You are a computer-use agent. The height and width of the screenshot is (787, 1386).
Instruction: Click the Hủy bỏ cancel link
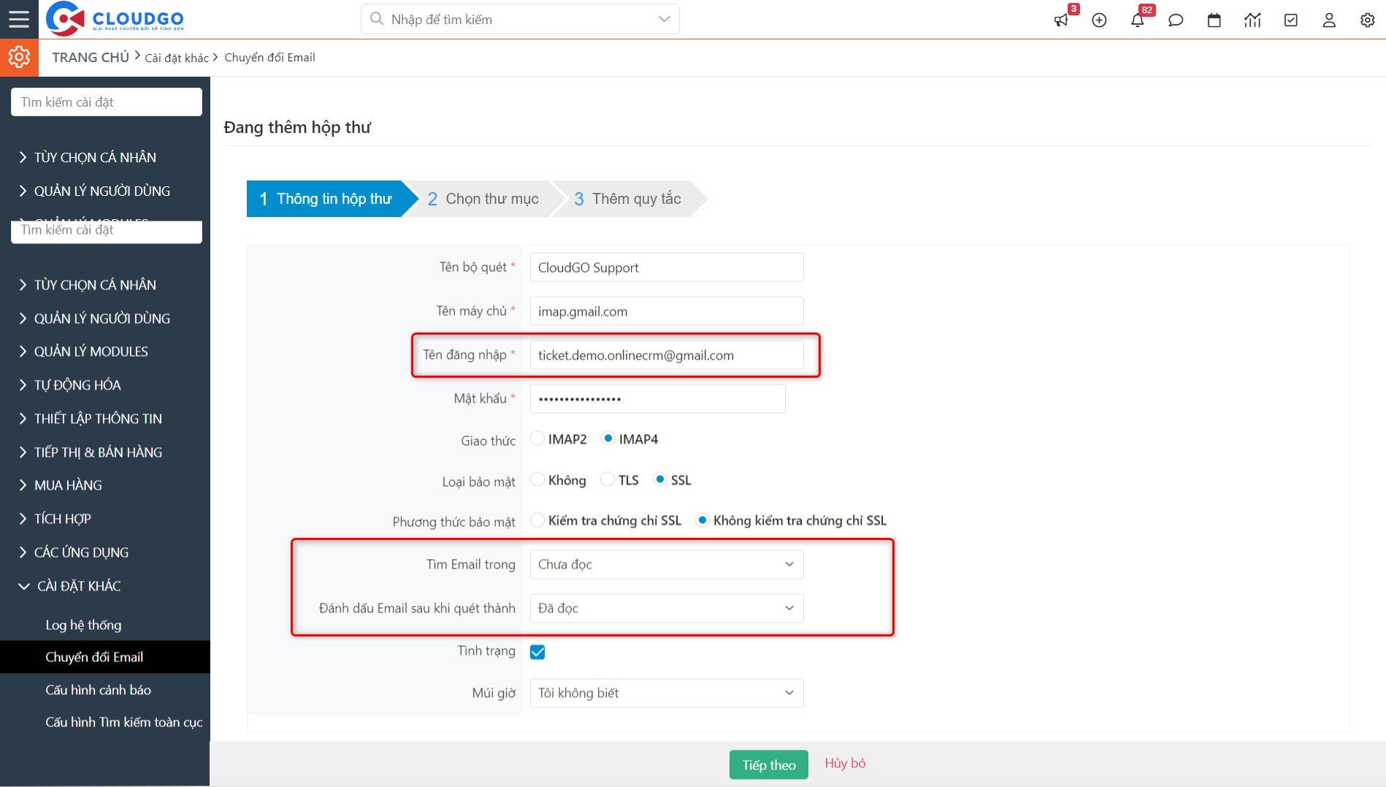pos(845,763)
